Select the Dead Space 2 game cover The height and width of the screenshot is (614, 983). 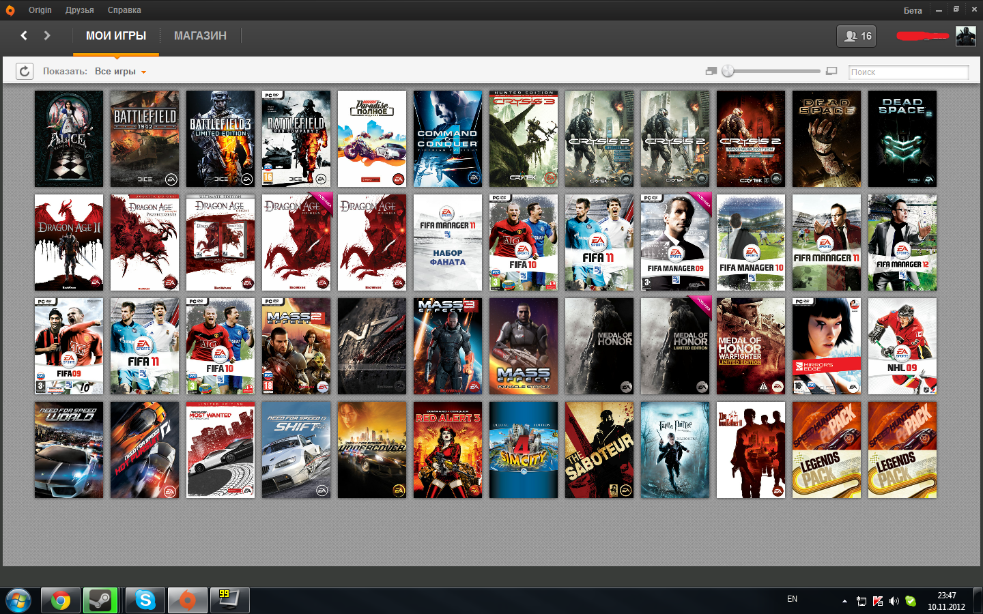point(902,138)
